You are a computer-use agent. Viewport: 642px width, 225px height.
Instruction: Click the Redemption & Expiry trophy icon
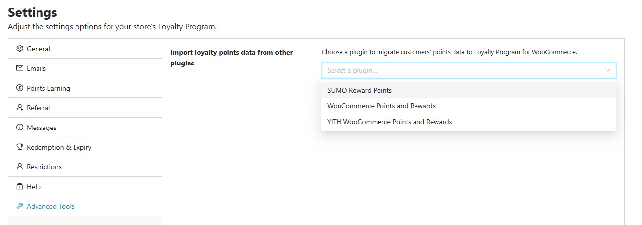pos(20,147)
